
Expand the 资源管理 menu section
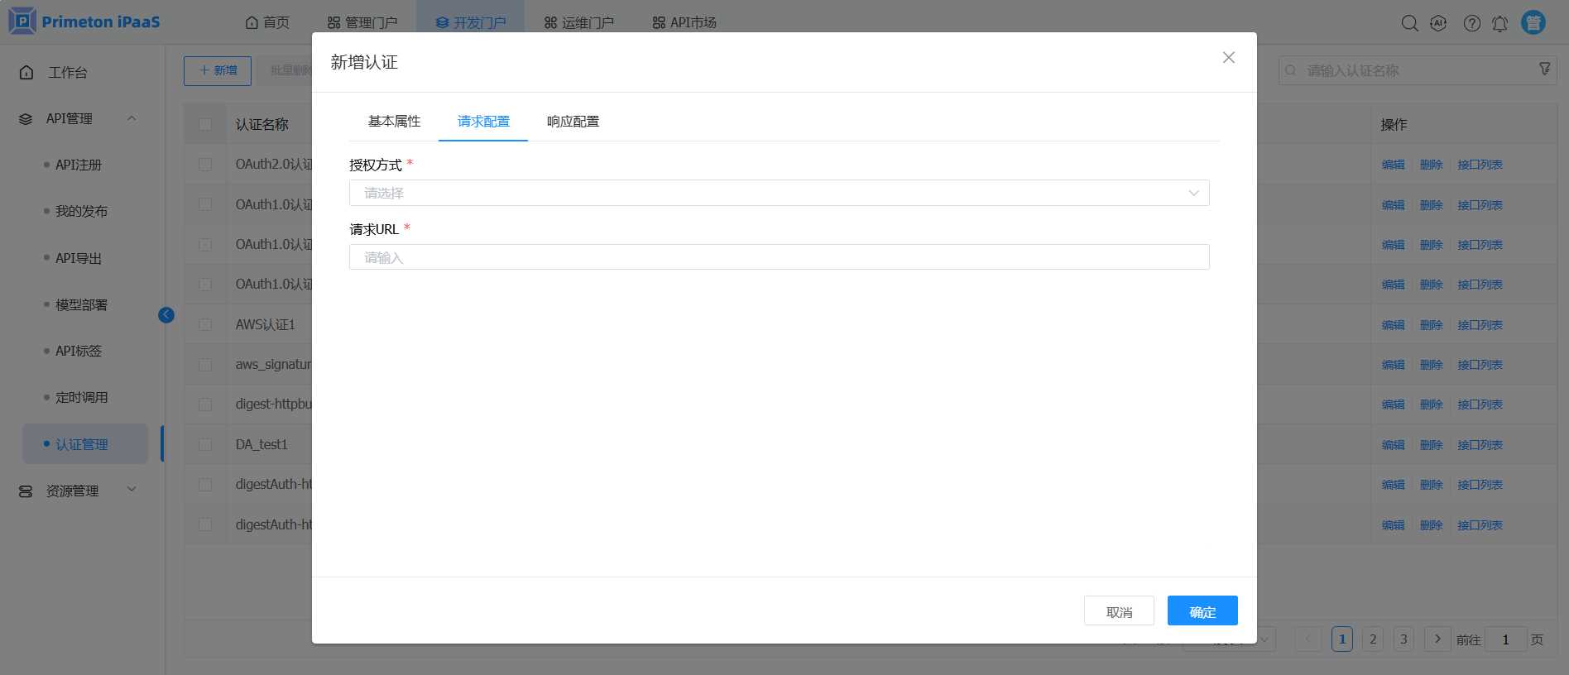click(x=131, y=491)
